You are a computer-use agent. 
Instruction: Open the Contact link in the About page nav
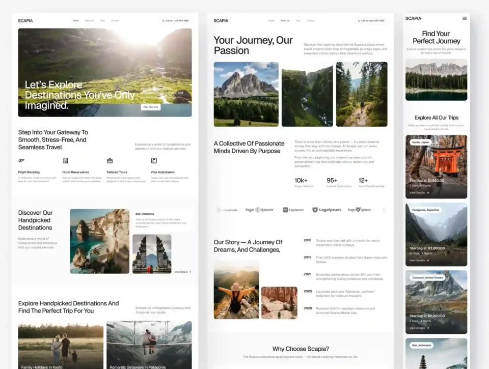tap(311, 21)
